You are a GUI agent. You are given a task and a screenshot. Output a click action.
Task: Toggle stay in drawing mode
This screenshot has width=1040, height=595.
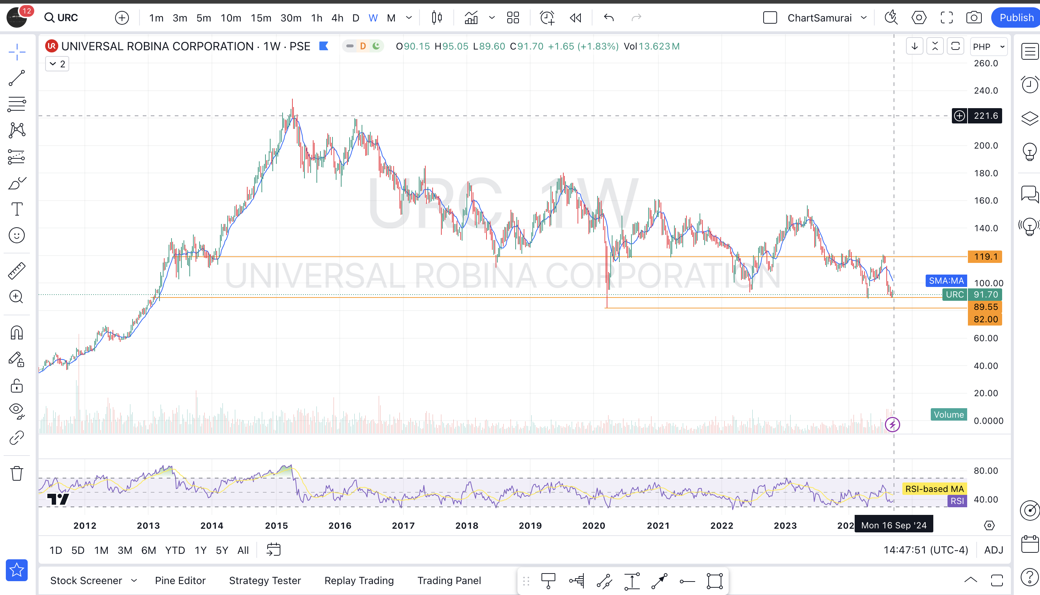click(17, 359)
